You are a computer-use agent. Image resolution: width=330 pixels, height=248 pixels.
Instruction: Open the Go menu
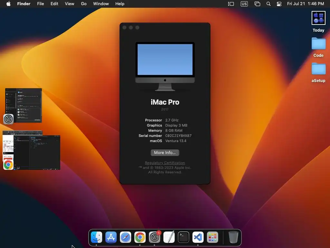(84, 4)
